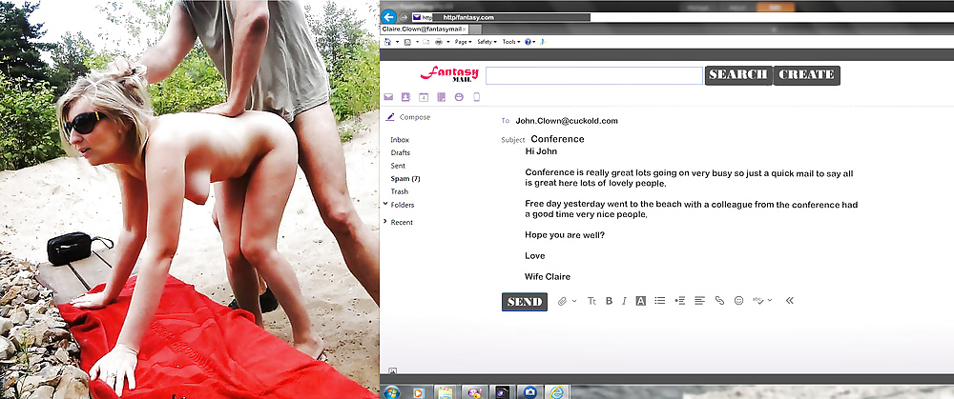Open the Contacts icon in Fantasy Mail toolbar
Image resolution: width=954 pixels, height=399 pixels.
coord(405,96)
